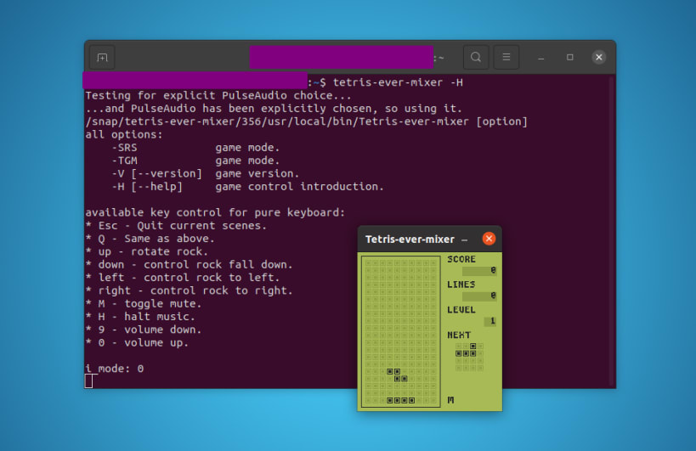Click the LINES label in Tetris

click(461, 285)
